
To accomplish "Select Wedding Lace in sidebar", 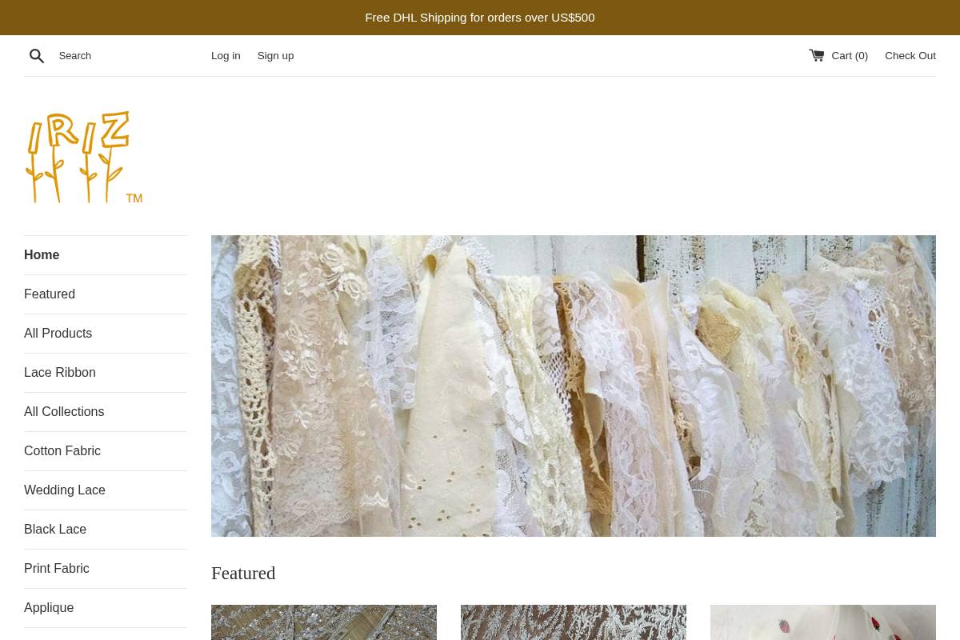I will click(65, 490).
